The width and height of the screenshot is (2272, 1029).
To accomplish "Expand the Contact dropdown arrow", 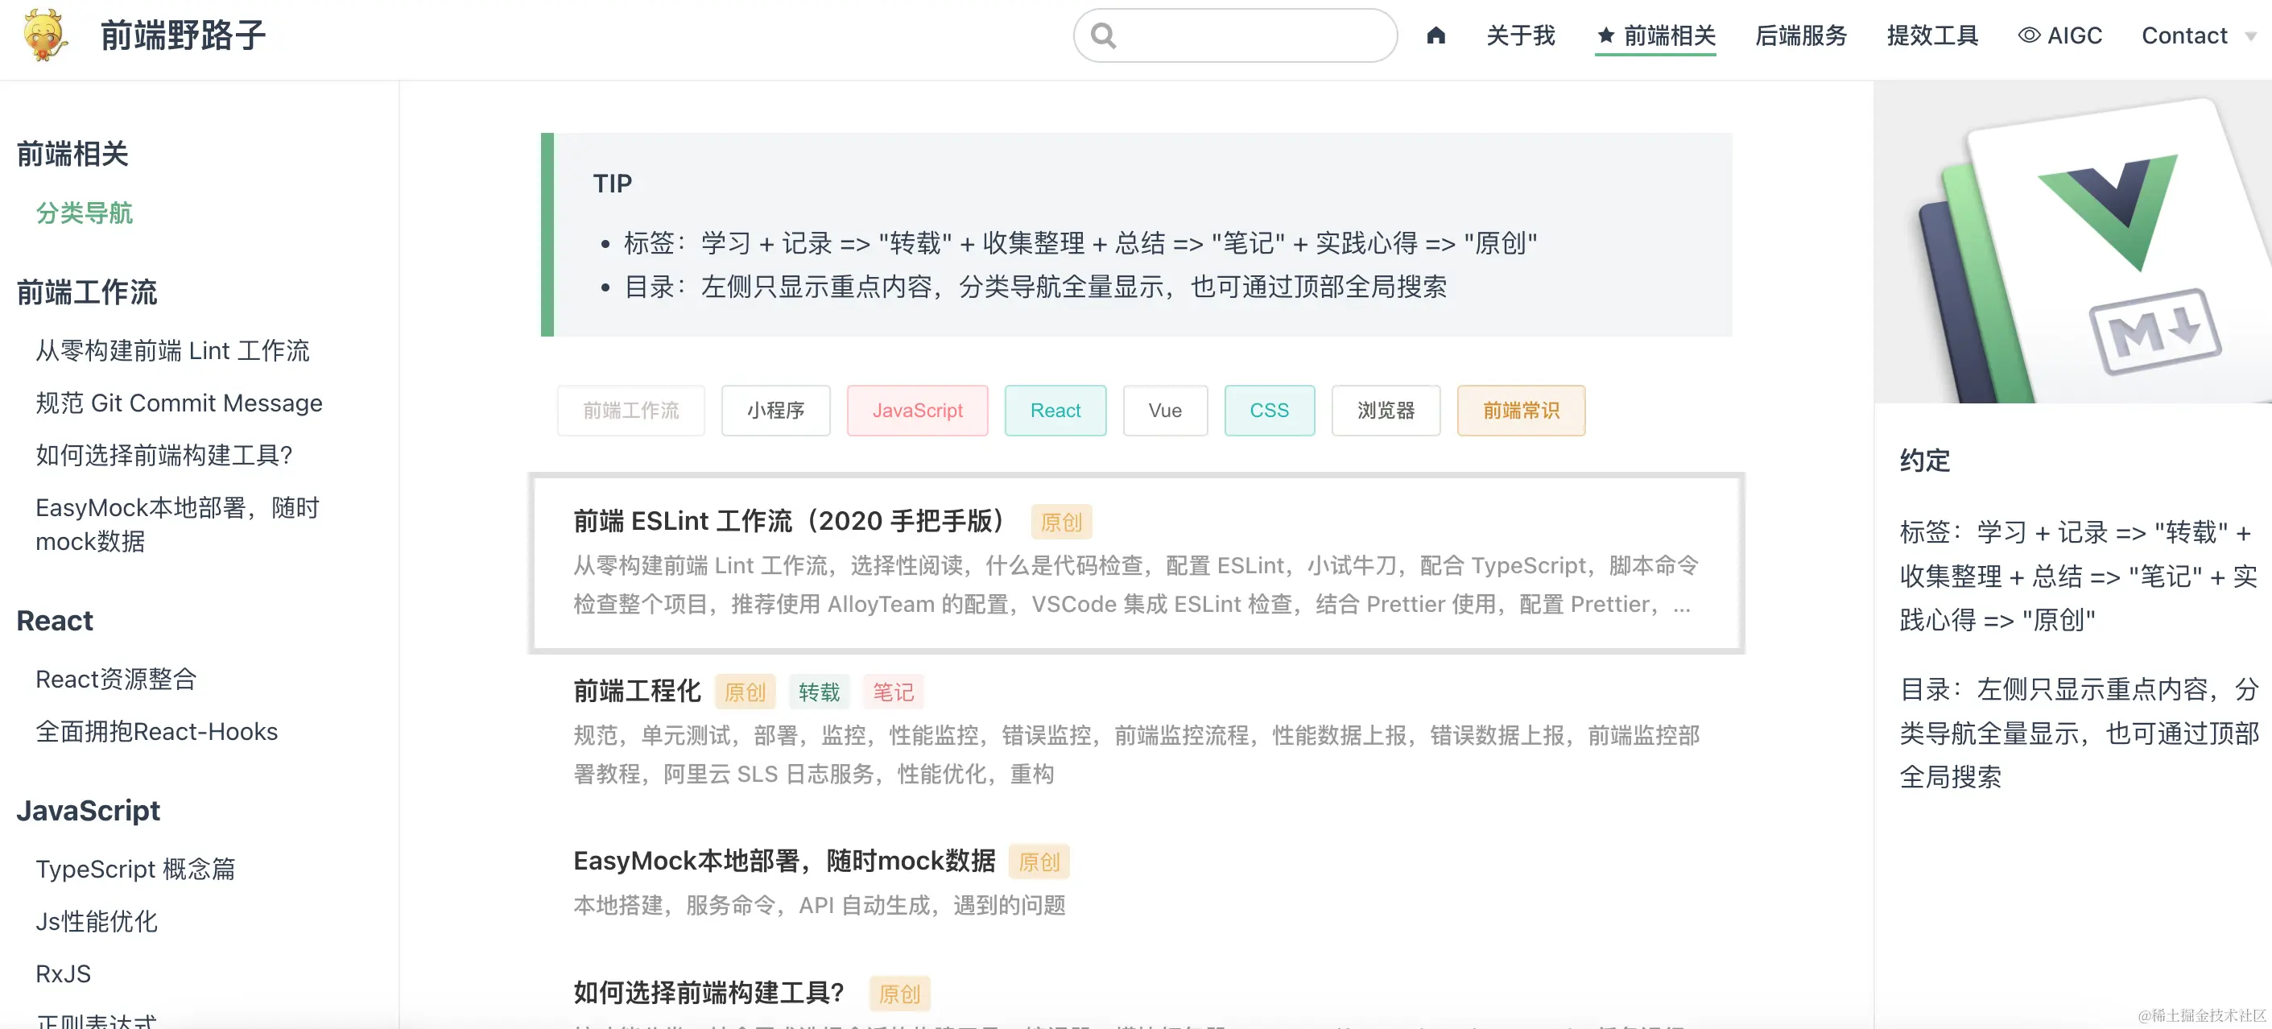I will [2250, 36].
